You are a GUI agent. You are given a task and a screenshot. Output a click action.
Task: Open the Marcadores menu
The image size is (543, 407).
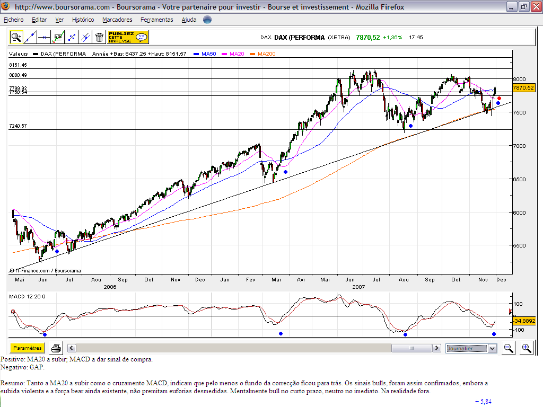[117, 20]
